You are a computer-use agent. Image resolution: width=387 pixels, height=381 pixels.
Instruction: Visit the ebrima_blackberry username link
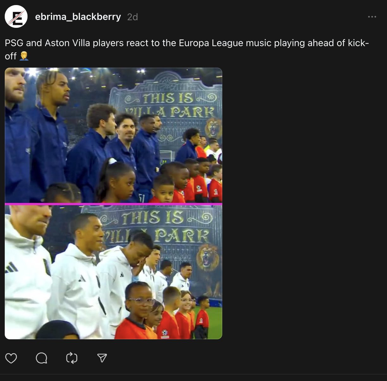pyautogui.click(x=78, y=17)
